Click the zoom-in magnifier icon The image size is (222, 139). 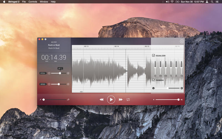pyautogui.click(x=68, y=99)
